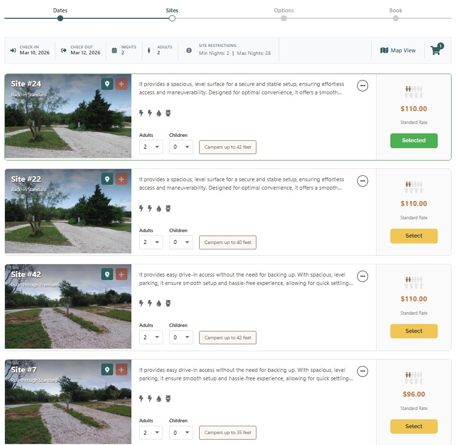
Task: Select Site #7 at $96.00
Action: tap(414, 426)
